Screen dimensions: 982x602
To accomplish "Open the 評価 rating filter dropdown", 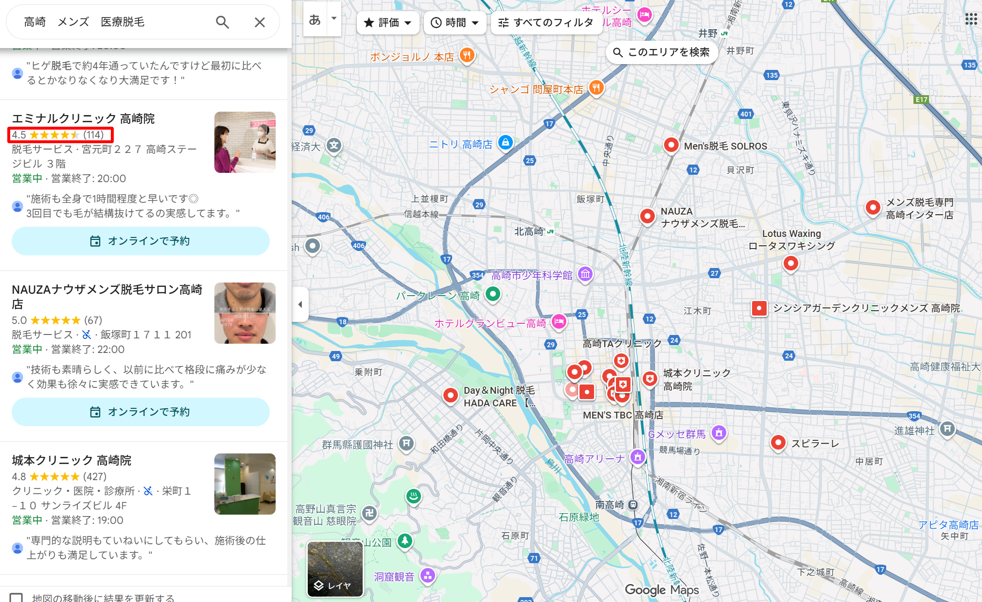I will click(387, 22).
